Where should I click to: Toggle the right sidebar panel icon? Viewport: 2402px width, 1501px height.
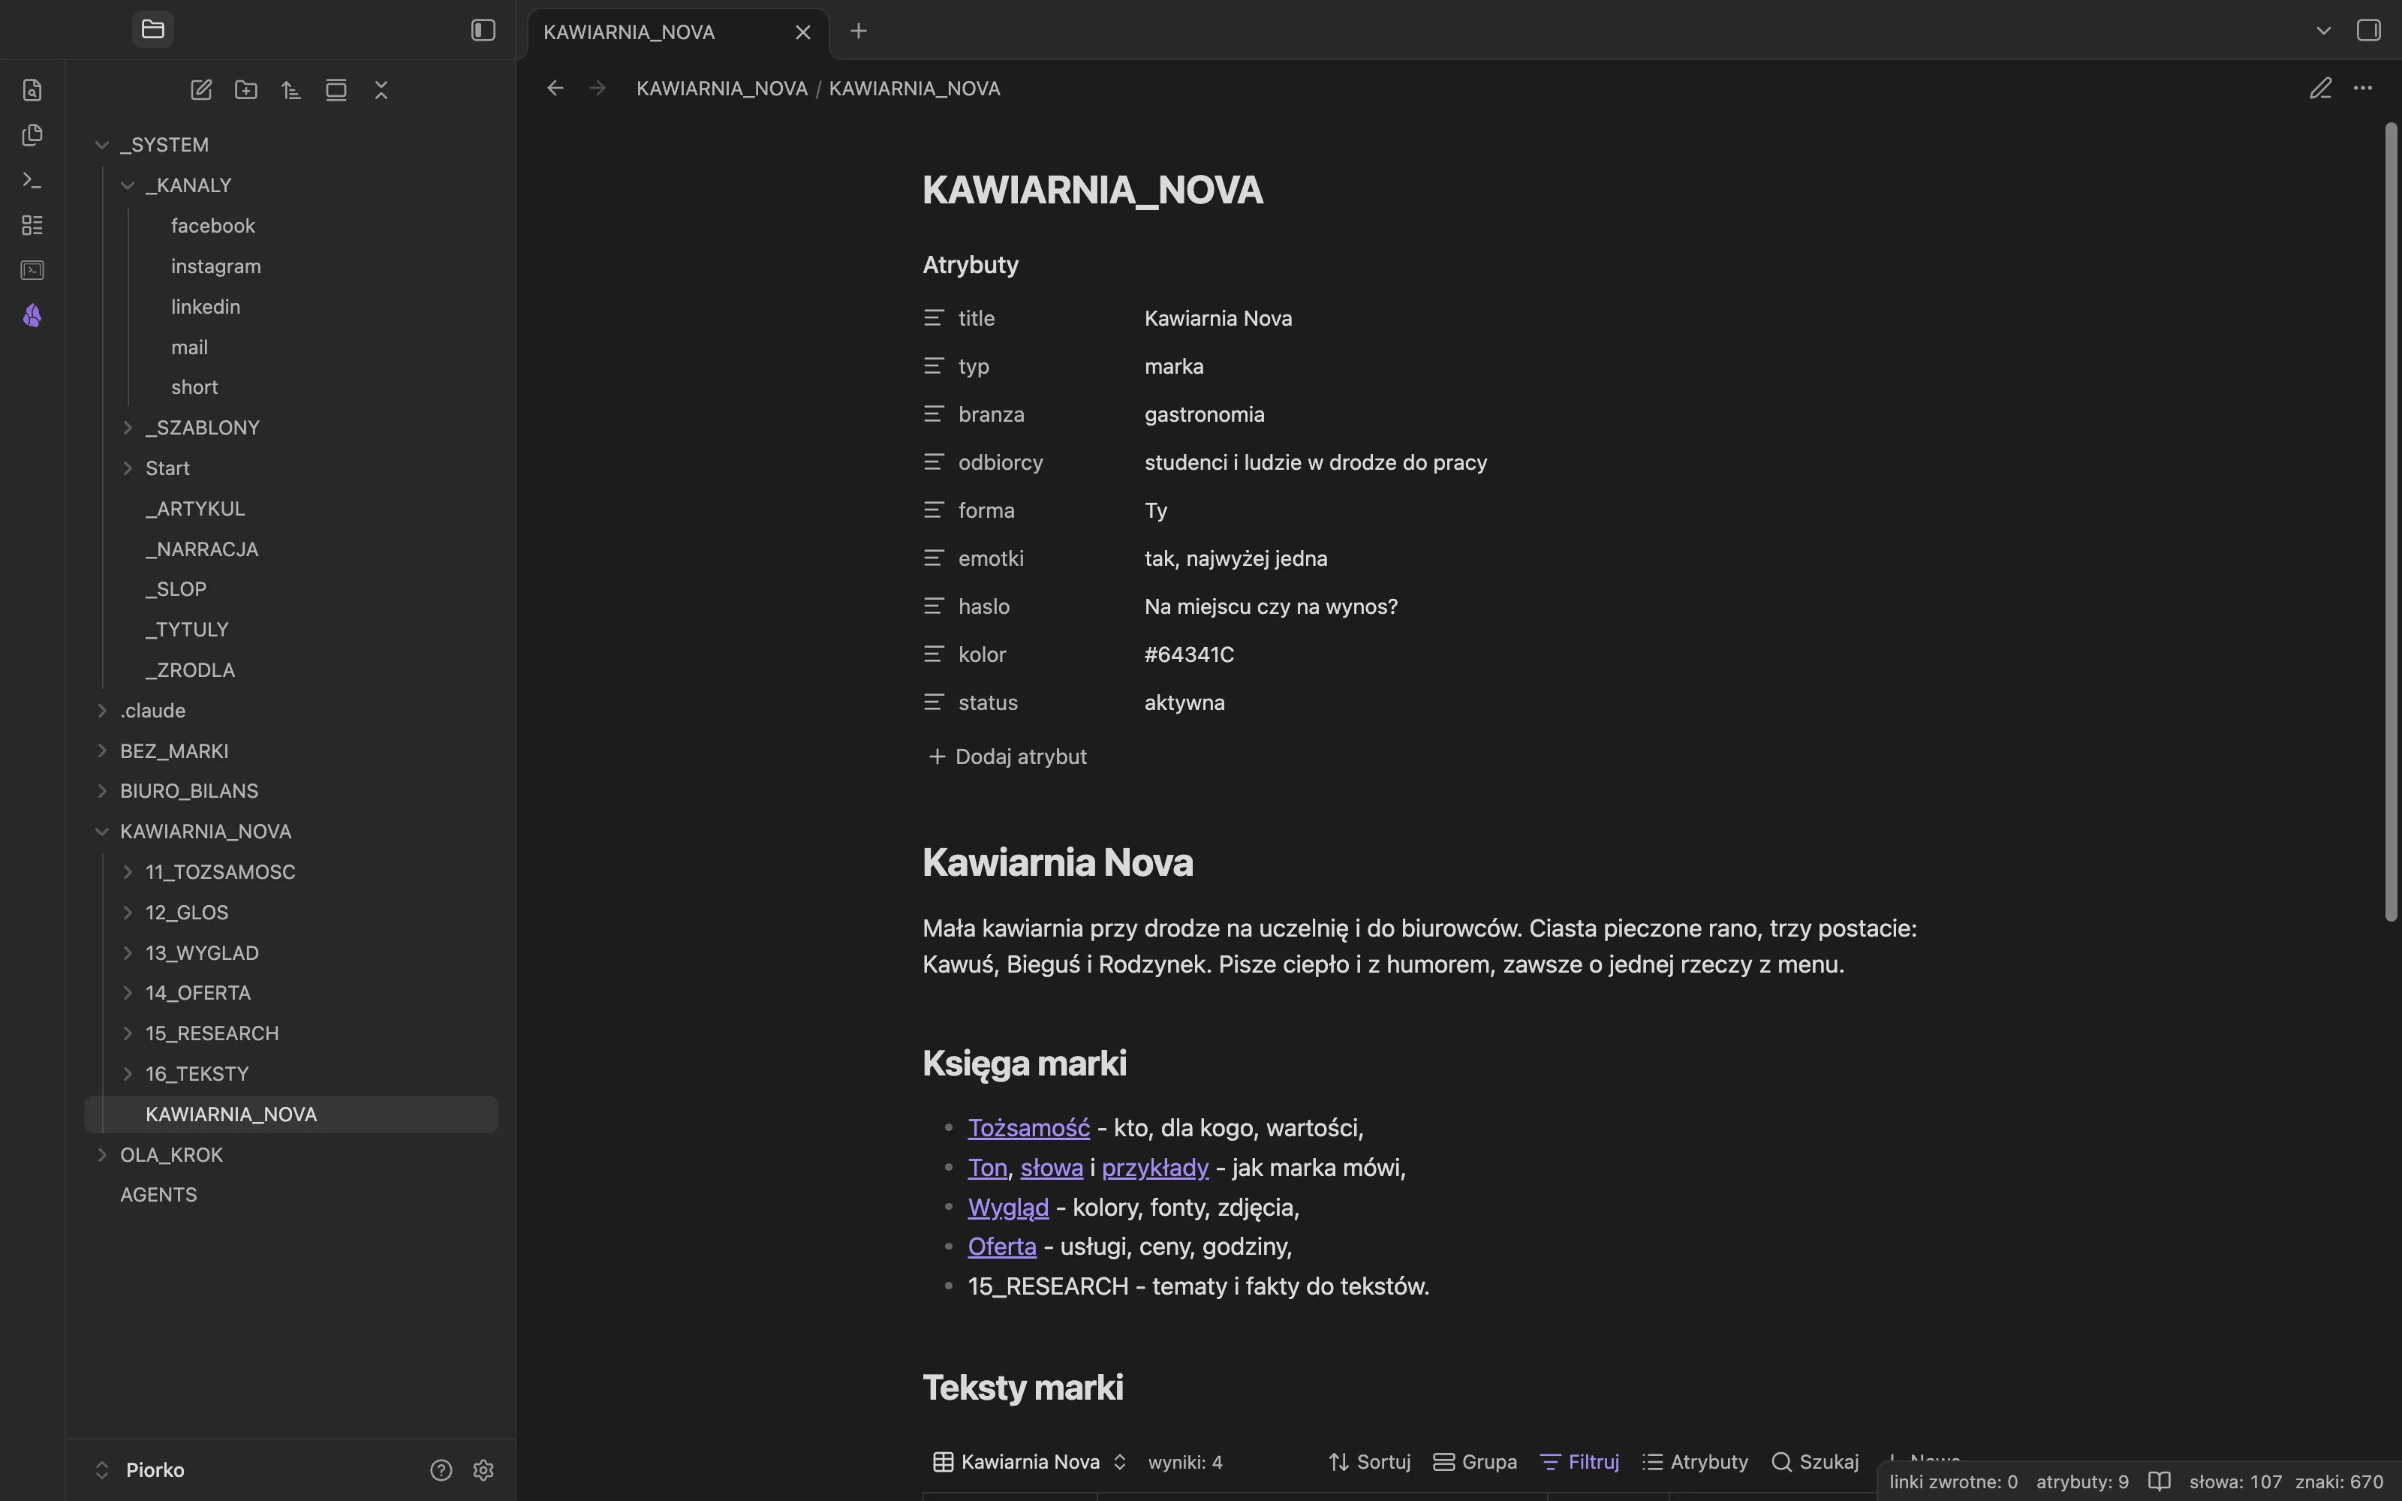click(x=2368, y=30)
